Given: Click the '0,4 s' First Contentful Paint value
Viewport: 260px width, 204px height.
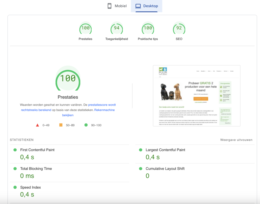Looking at the screenshot, I should 27,157.
